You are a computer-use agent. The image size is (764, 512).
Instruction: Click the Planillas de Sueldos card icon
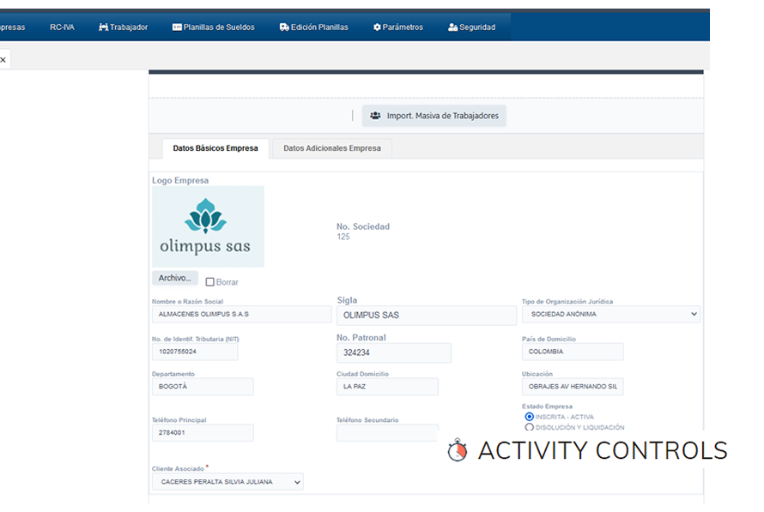[177, 27]
